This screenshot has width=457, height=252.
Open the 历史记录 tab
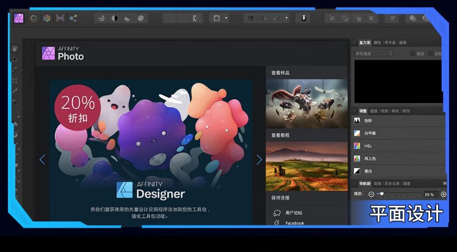pos(392,183)
